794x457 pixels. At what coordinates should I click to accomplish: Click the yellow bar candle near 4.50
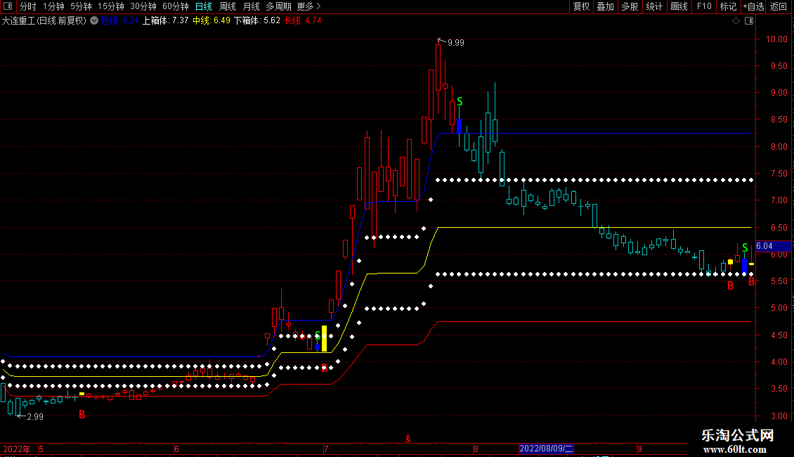[x=325, y=338]
